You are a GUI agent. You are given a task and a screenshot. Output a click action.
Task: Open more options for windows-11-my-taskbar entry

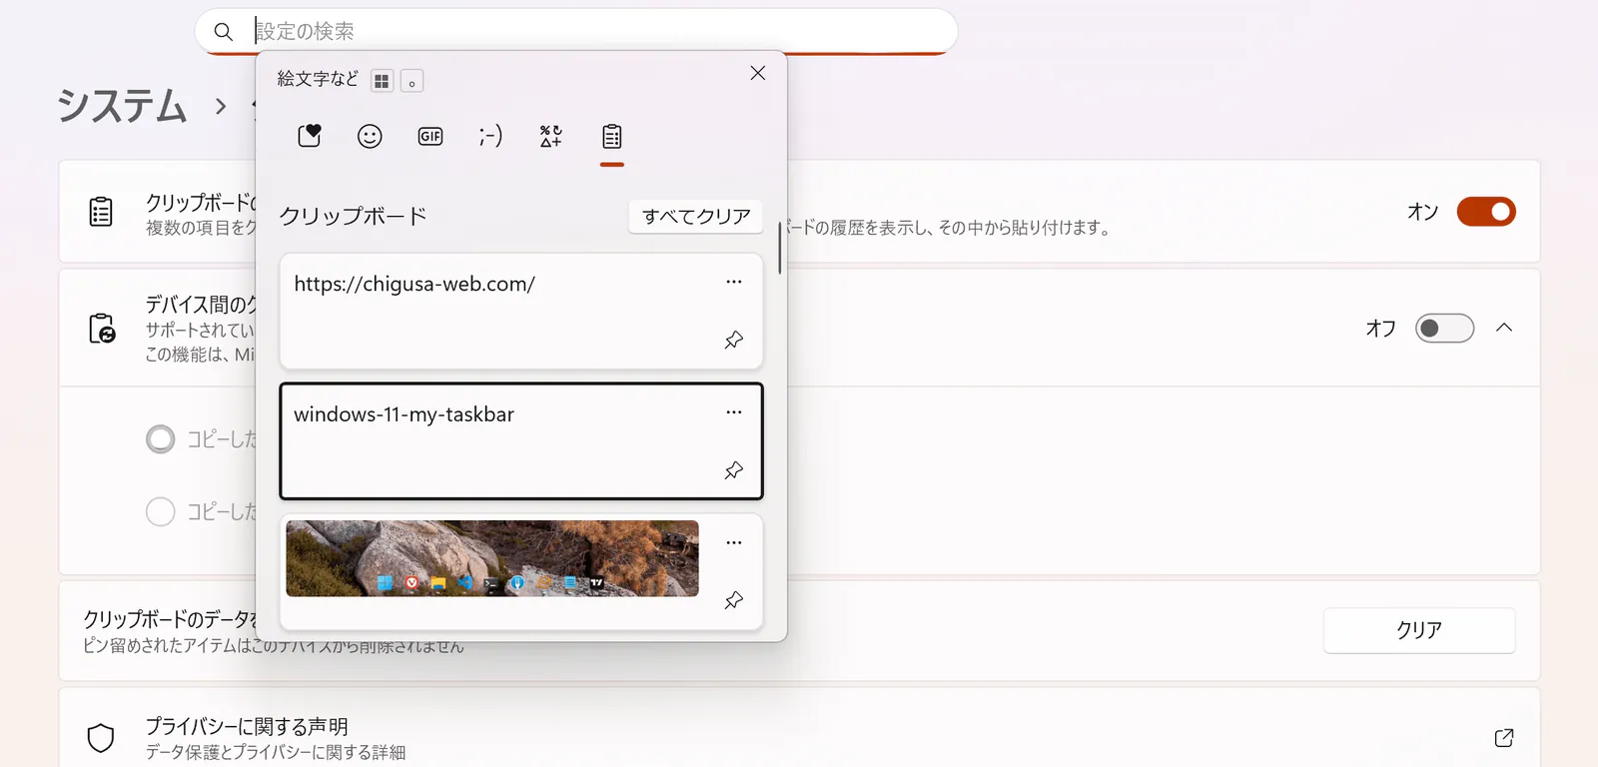point(734,412)
